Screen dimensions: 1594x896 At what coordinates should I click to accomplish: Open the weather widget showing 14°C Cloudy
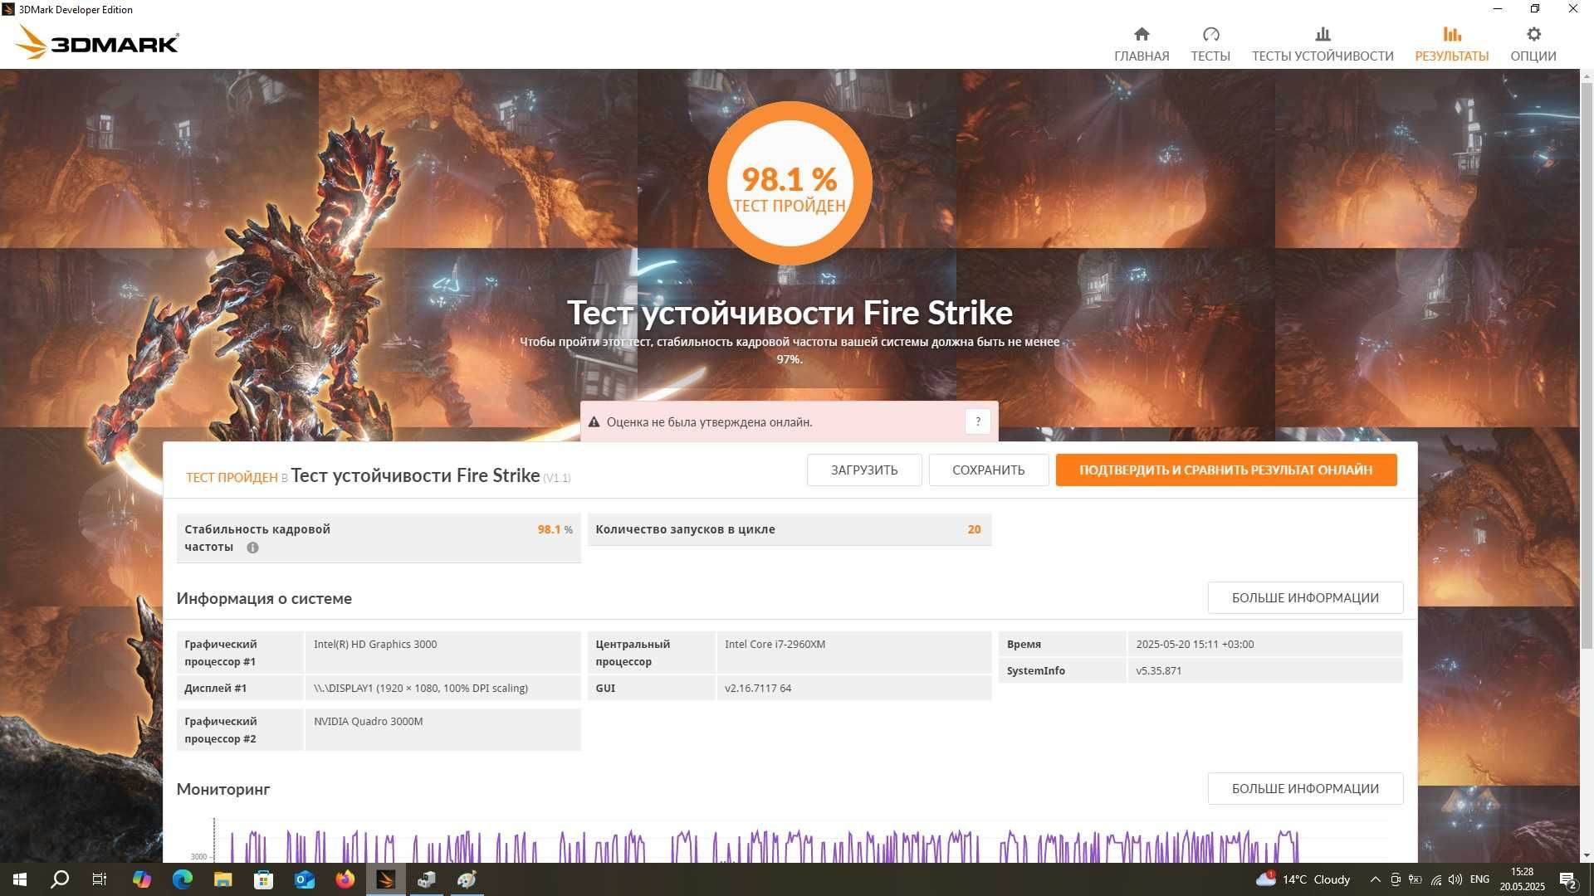(1303, 879)
